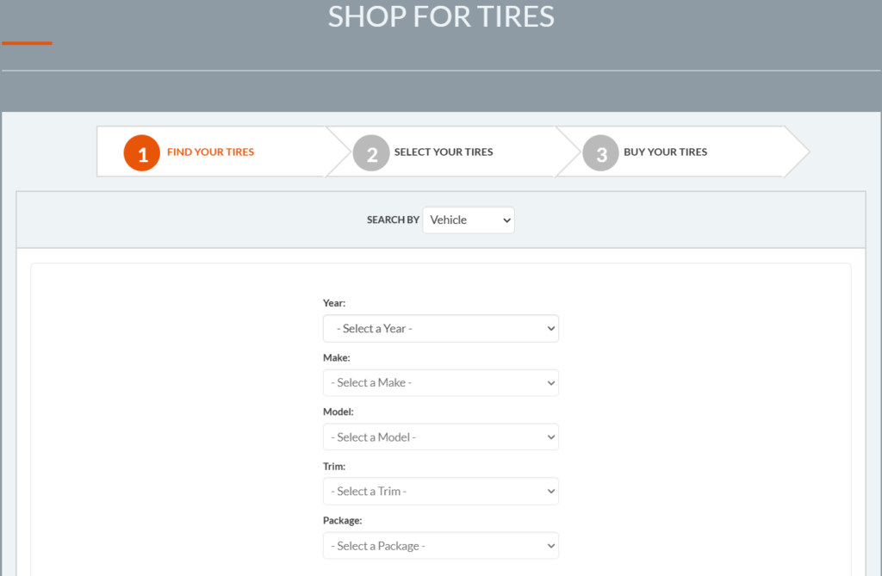
Task: Click the Vehicle option in Search By
Action: [448, 220]
